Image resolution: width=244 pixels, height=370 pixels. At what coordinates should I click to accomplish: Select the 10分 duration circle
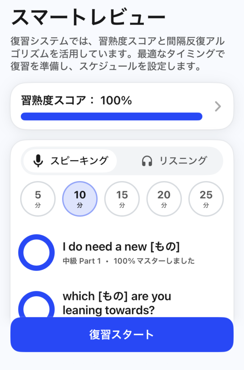[80, 198]
